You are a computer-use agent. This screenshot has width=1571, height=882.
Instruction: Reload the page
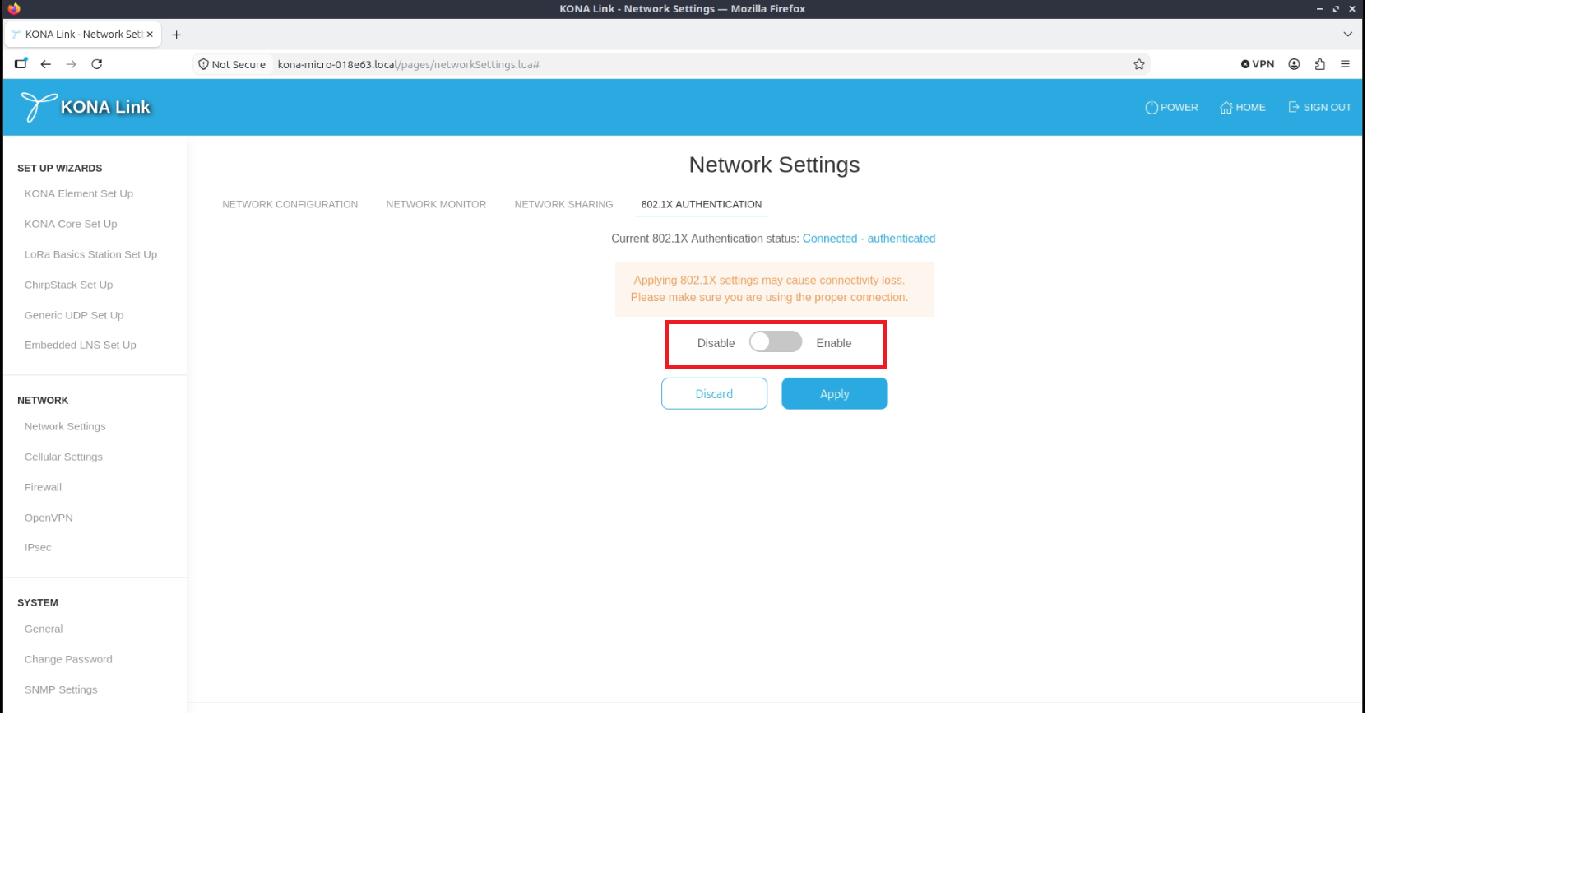point(97,64)
